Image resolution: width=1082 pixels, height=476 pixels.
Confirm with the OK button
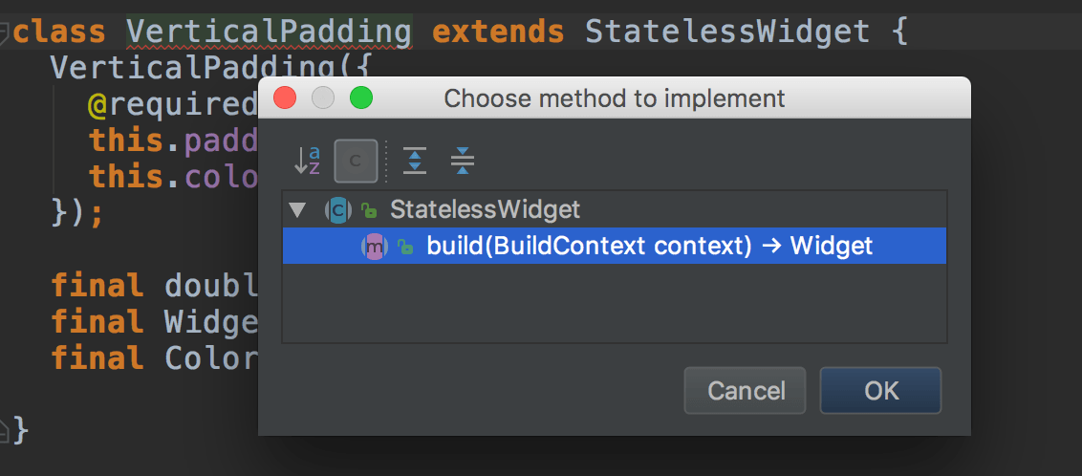(x=880, y=391)
